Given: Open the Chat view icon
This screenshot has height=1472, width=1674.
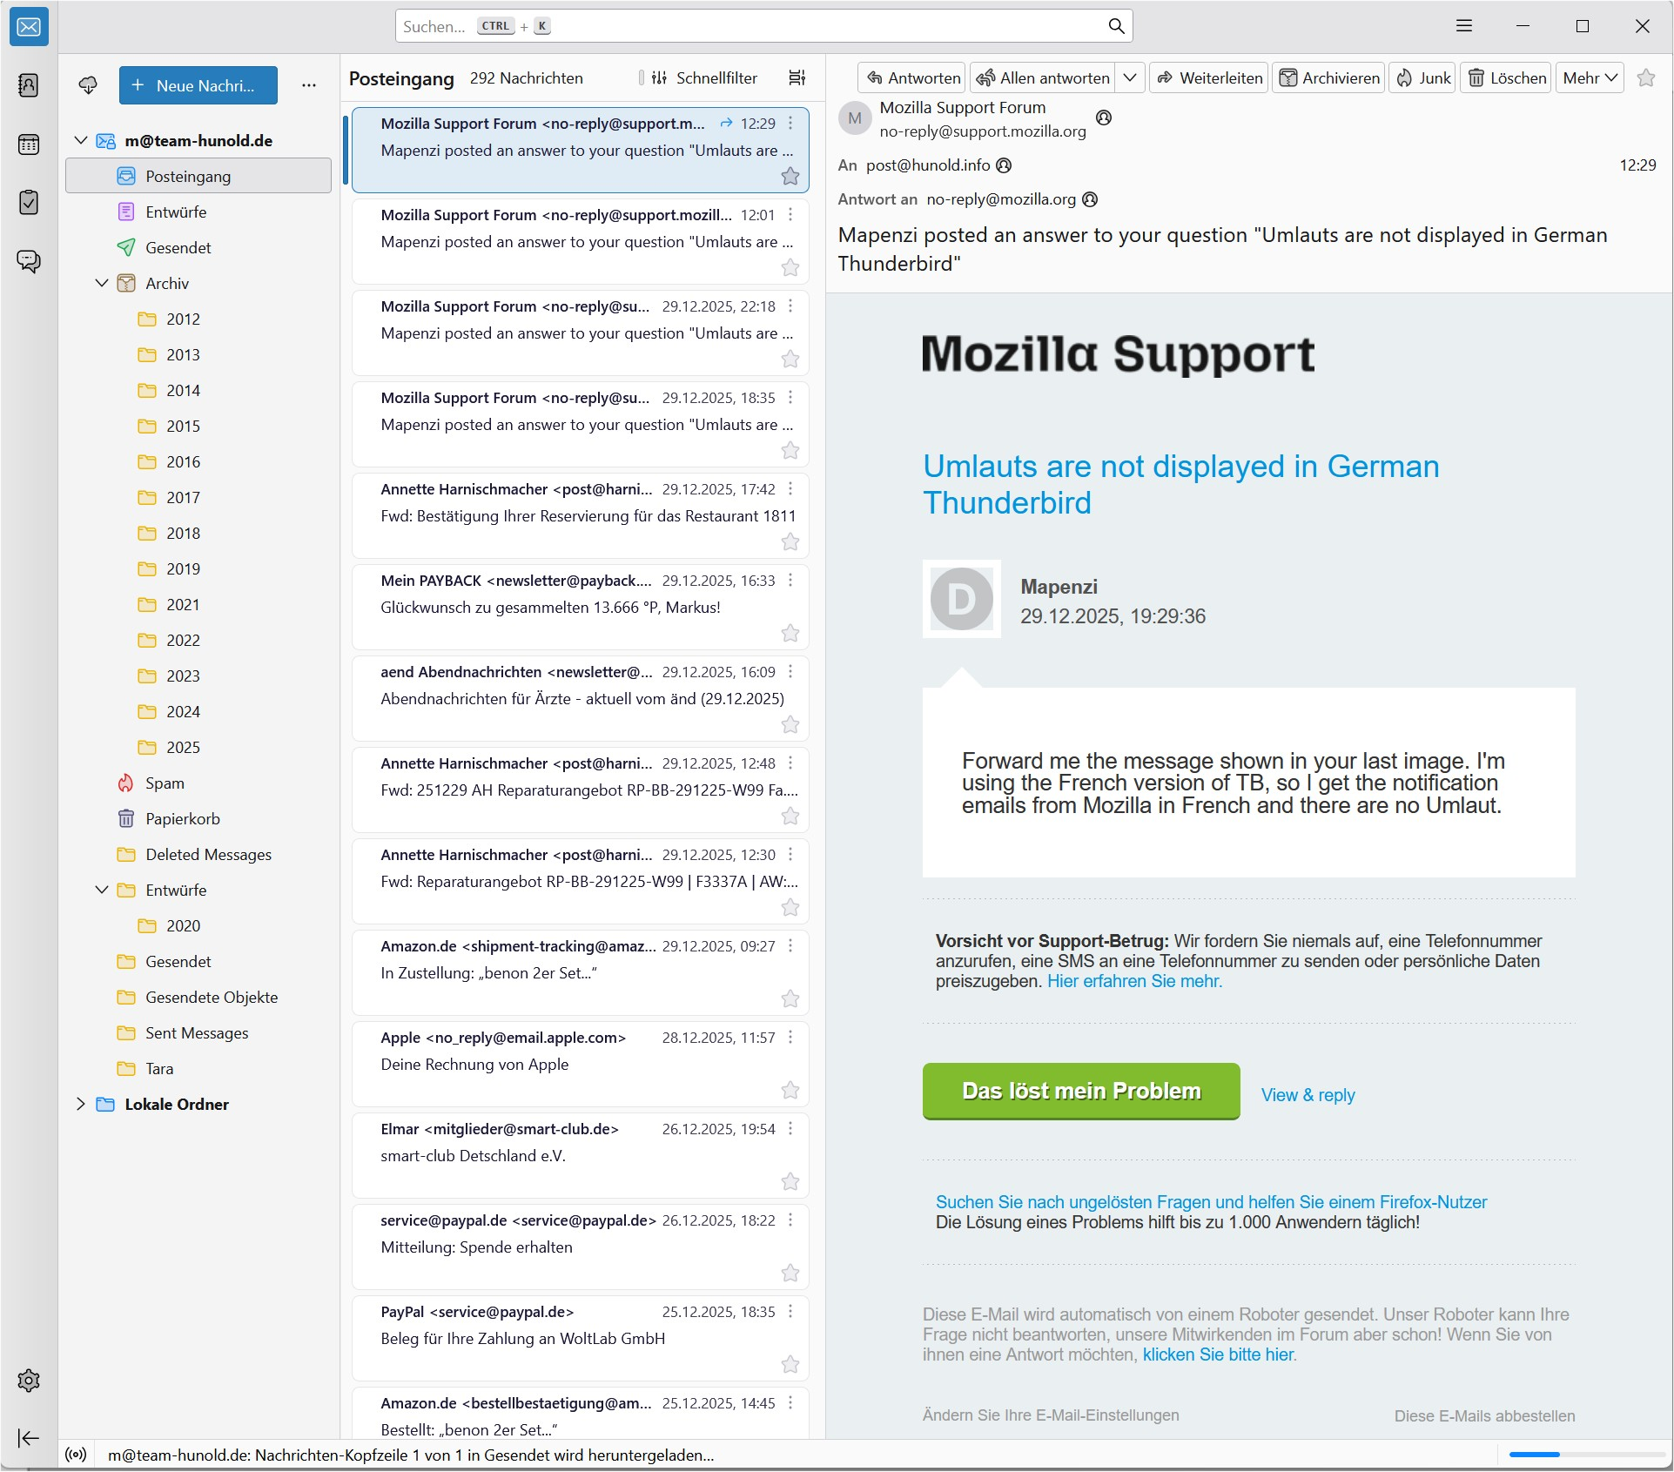Looking at the screenshot, I should click(29, 261).
